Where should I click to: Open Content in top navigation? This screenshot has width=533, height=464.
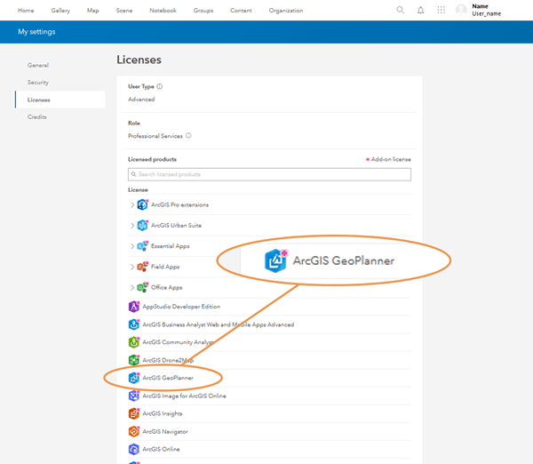tap(241, 11)
